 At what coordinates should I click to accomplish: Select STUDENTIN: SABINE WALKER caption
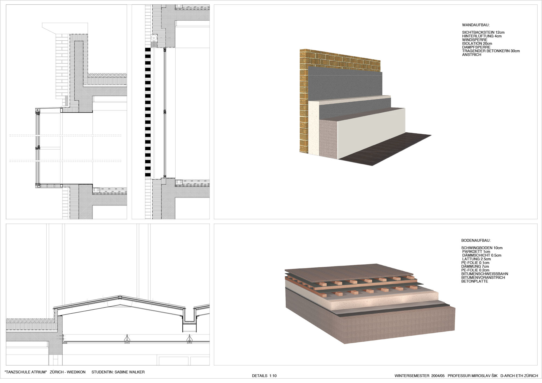coord(118,372)
